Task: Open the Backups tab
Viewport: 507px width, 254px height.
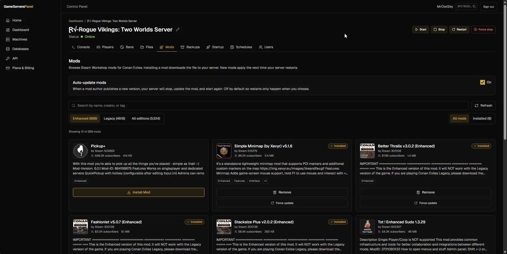Action: coord(190,47)
